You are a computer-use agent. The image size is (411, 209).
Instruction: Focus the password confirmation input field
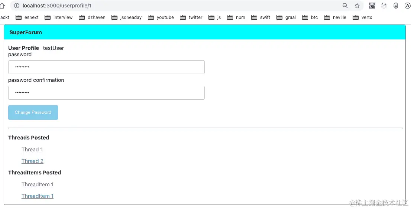pos(106,93)
